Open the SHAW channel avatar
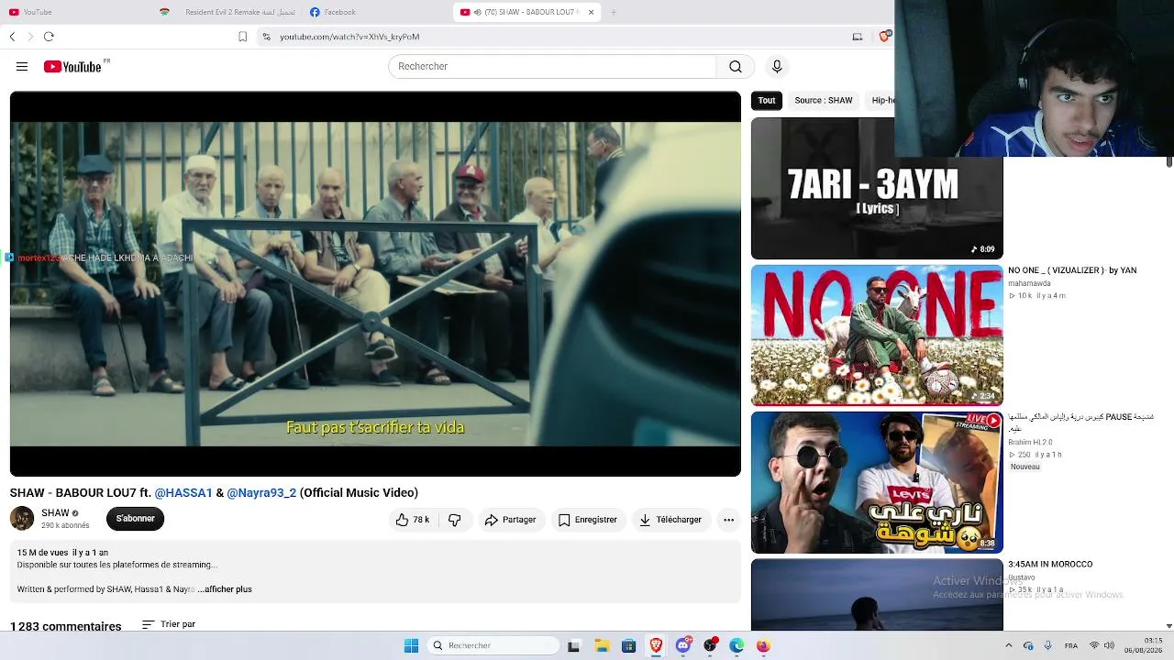 (x=22, y=519)
